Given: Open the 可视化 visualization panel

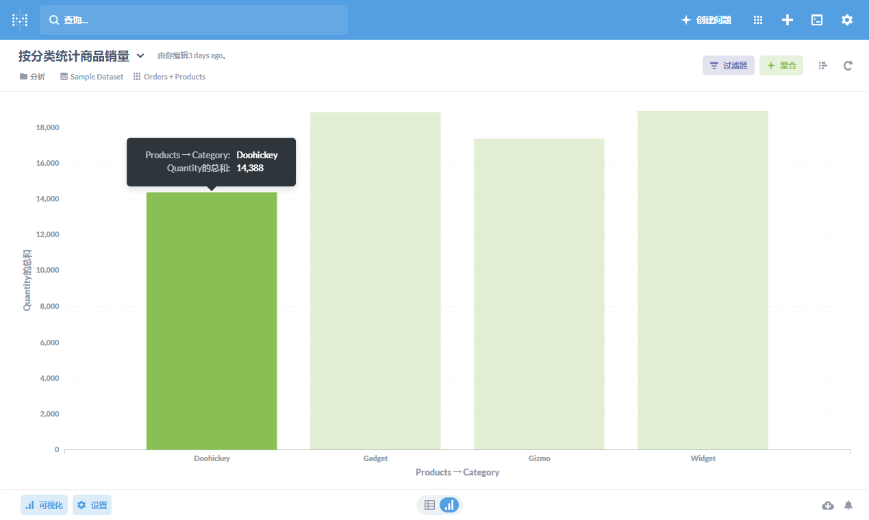Looking at the screenshot, I should (44, 505).
